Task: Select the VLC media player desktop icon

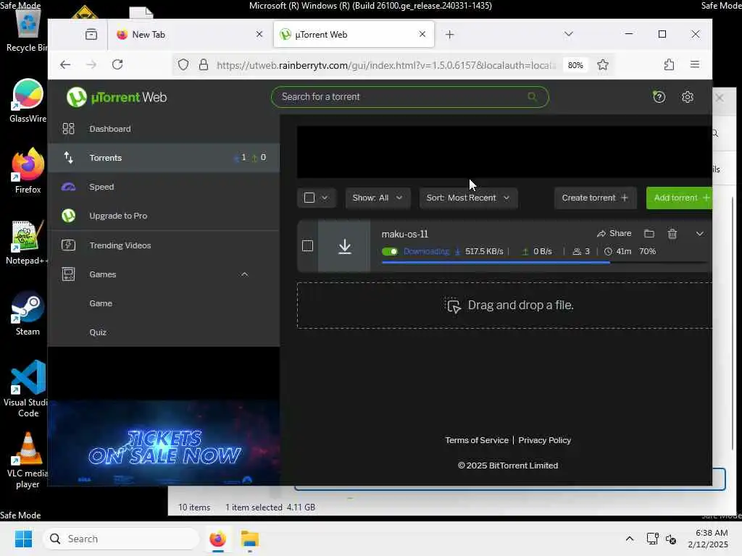Action: click(x=27, y=460)
